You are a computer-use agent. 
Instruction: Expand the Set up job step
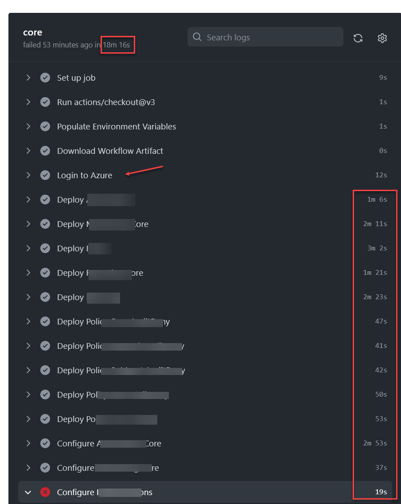28,77
